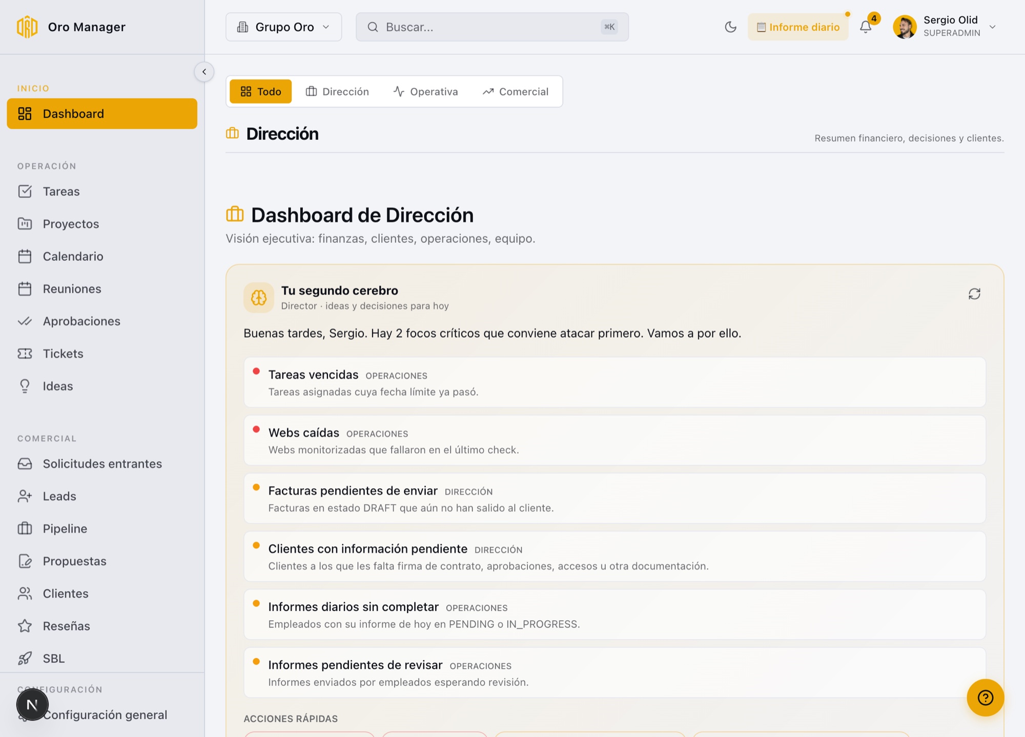Switch to the Dirección tab
The width and height of the screenshot is (1025, 737).
coord(337,91)
